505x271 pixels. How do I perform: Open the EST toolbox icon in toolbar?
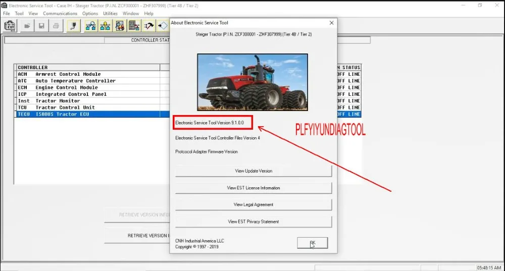pyautogui.click(x=10, y=26)
